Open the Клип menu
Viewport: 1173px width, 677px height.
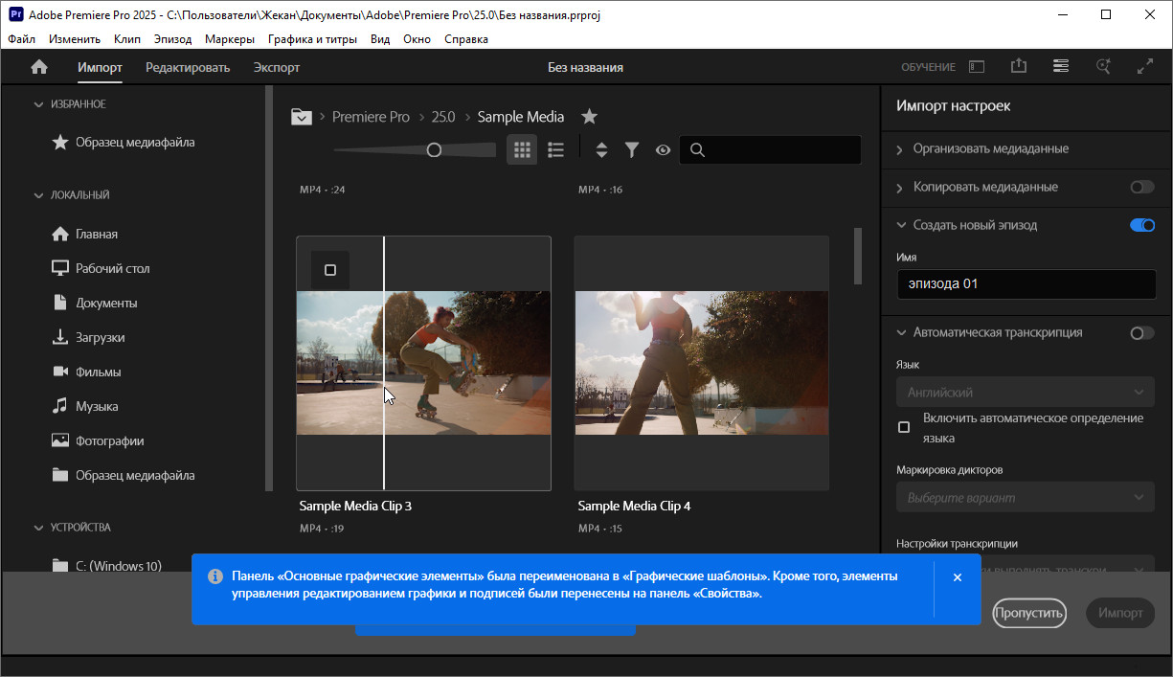[126, 39]
